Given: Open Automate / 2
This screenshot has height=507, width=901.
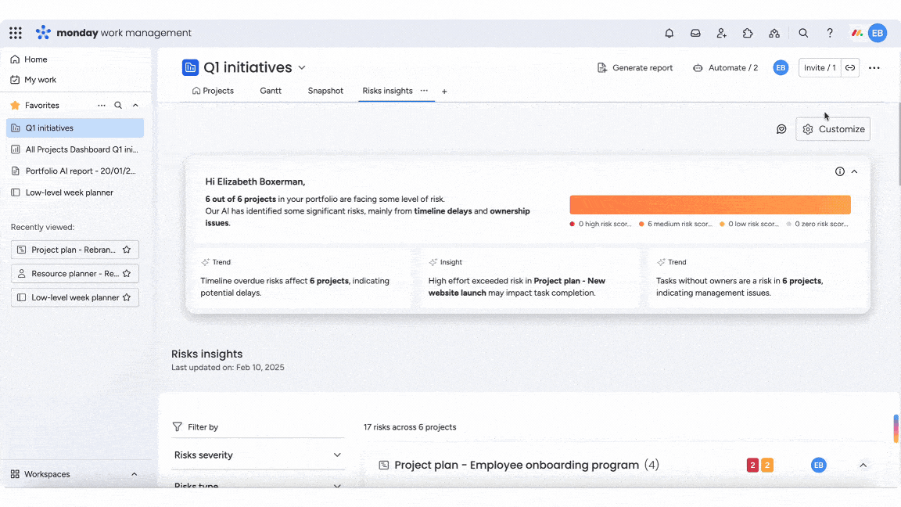Looking at the screenshot, I should pos(725,68).
